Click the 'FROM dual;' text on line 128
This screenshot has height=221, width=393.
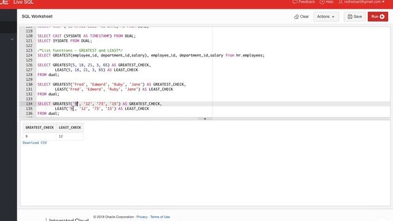[49, 75]
